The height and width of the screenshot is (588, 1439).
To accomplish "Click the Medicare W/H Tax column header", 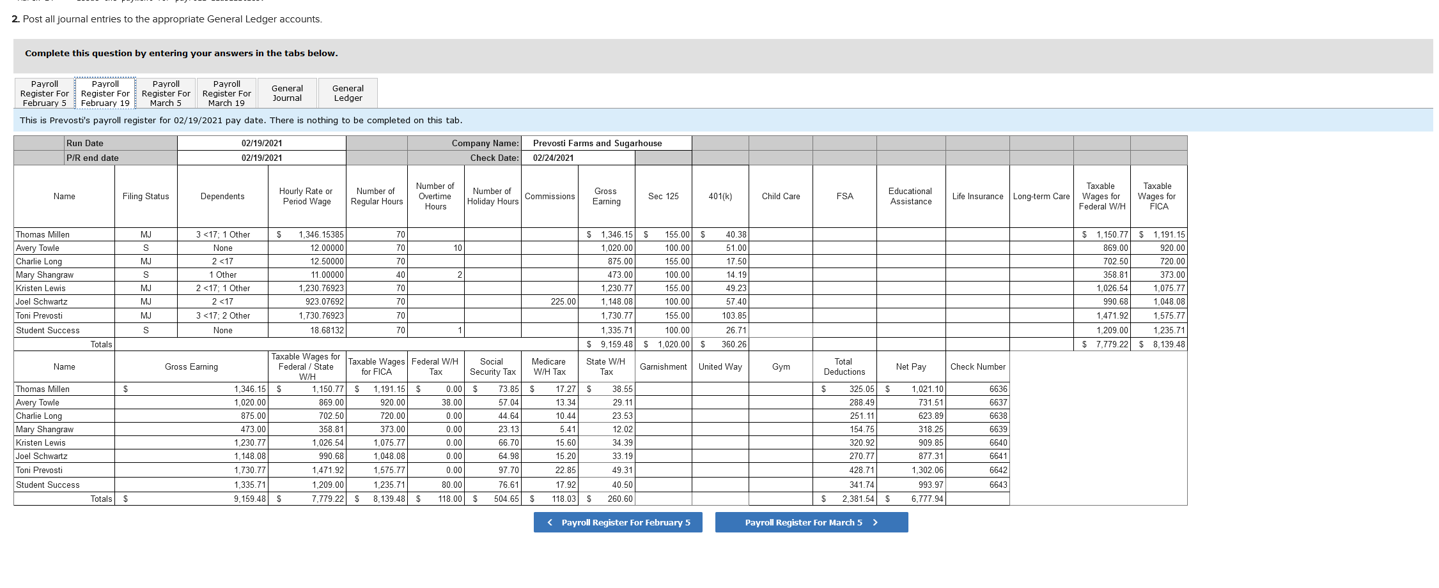I will 550,366.
